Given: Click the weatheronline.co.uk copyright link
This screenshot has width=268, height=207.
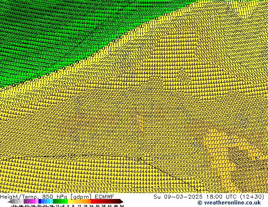Looking at the screenshot, I should (229, 203).
